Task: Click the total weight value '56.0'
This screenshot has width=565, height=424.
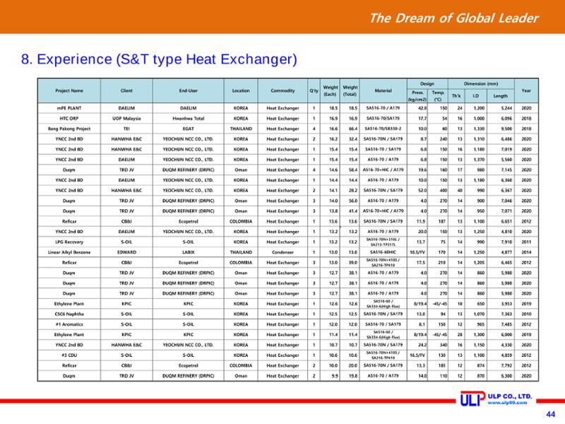Action: [x=352, y=201]
